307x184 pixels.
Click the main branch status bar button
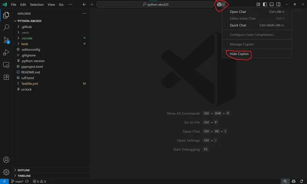(17, 181)
